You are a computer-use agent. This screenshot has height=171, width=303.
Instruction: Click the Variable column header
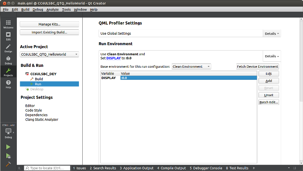click(x=107, y=73)
